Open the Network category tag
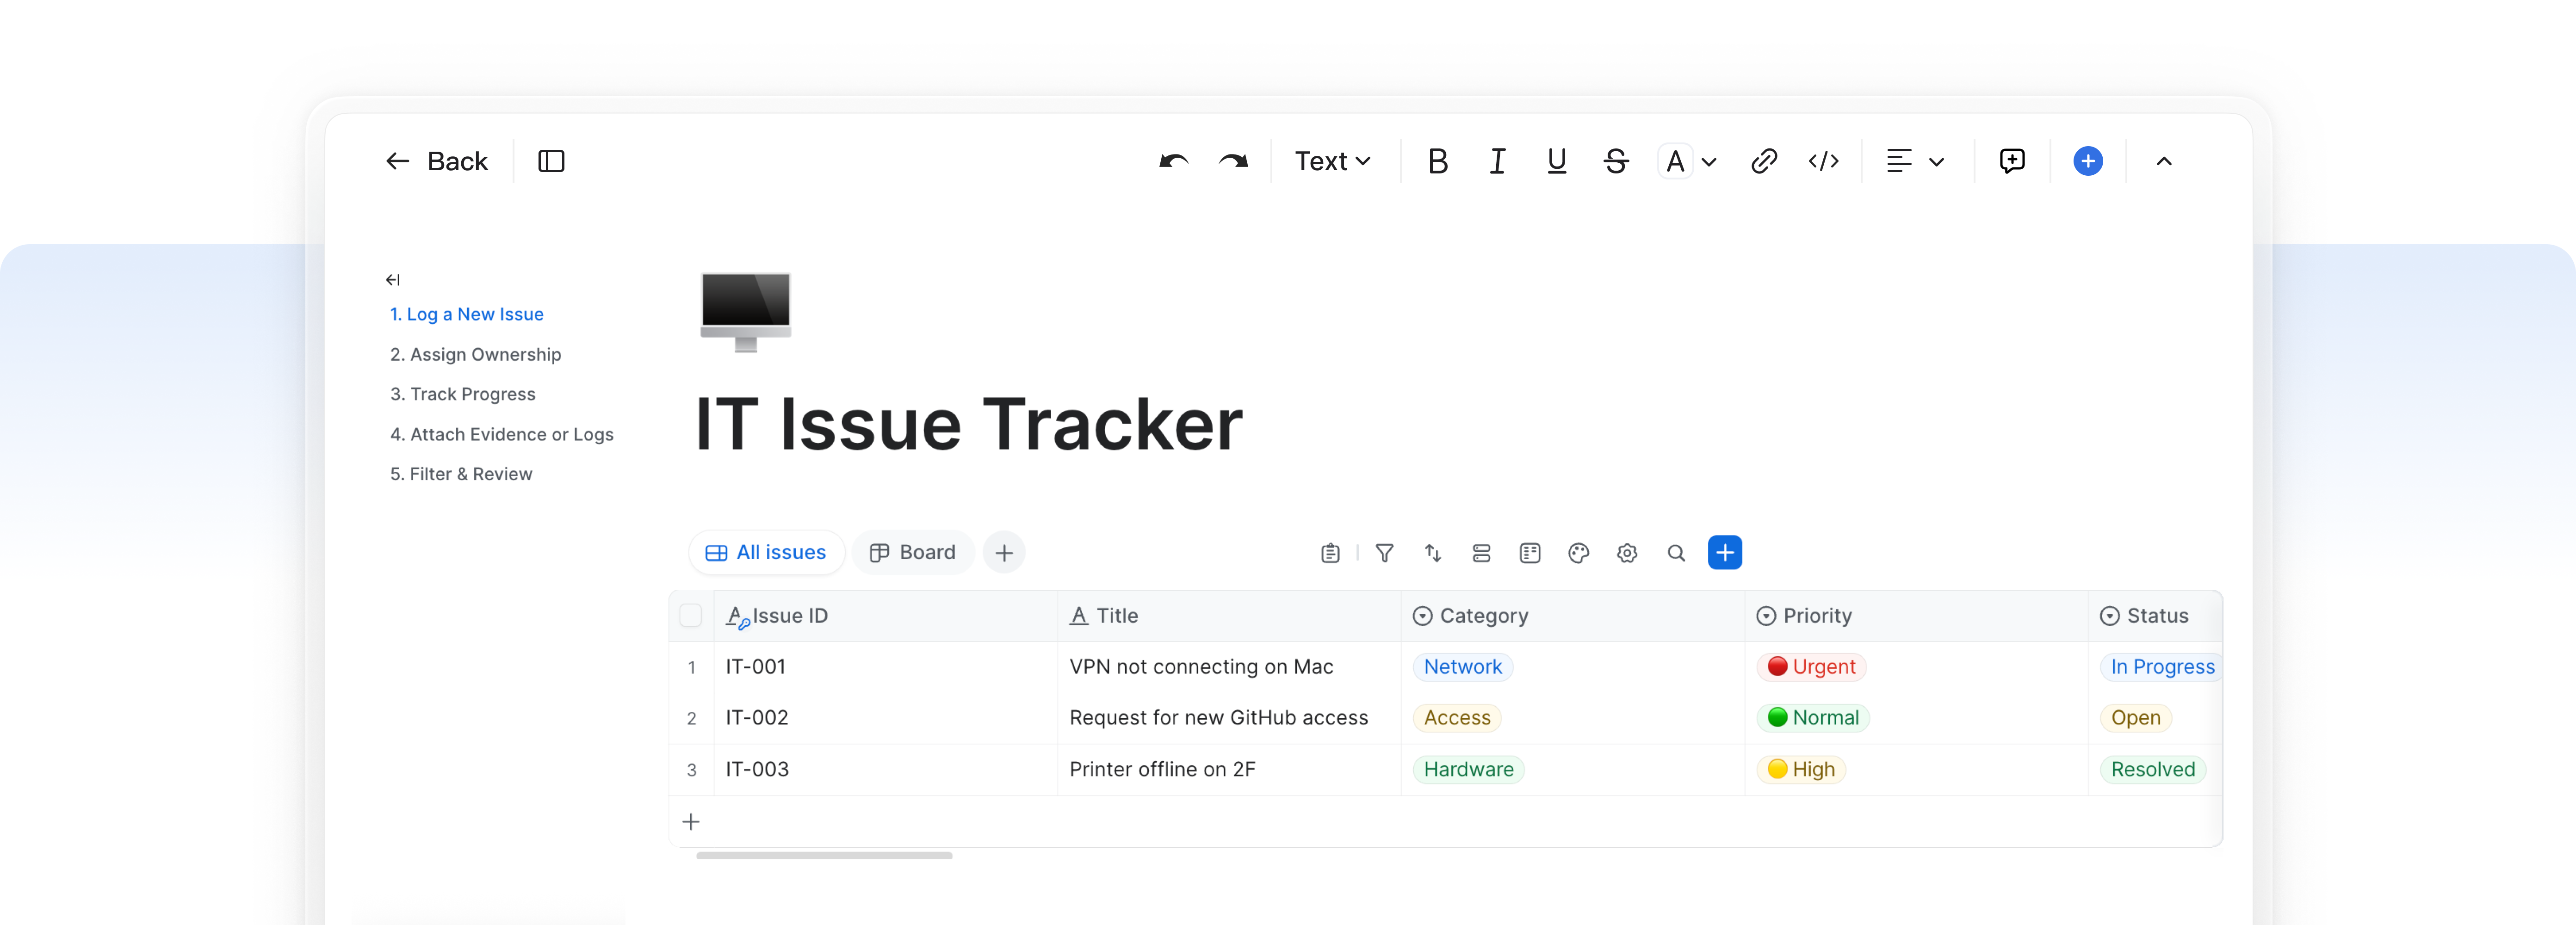Viewport: 2576px width, 925px height. tap(1462, 667)
